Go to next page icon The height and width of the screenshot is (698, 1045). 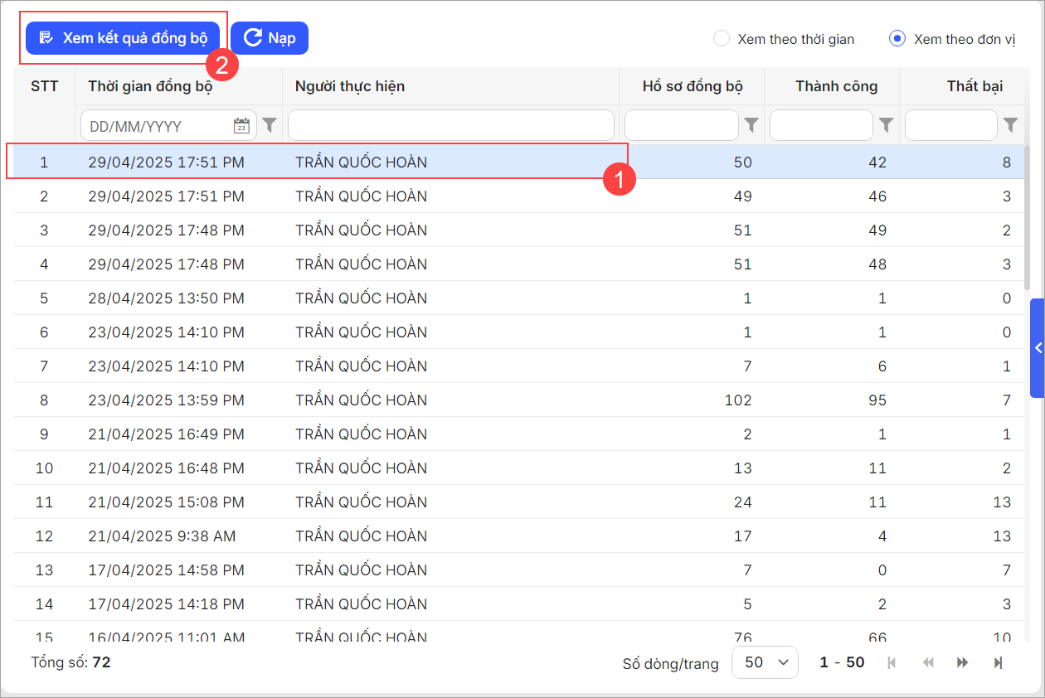[x=963, y=662]
